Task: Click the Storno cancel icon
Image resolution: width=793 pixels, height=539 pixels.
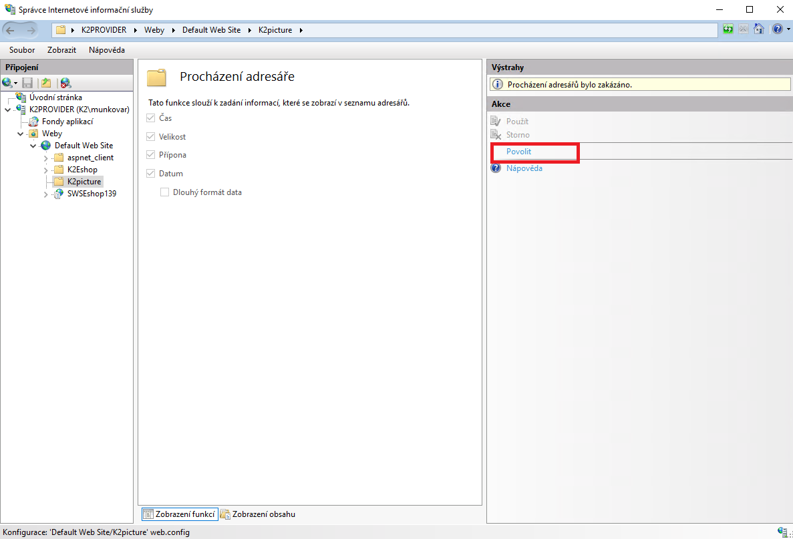Action: point(496,135)
